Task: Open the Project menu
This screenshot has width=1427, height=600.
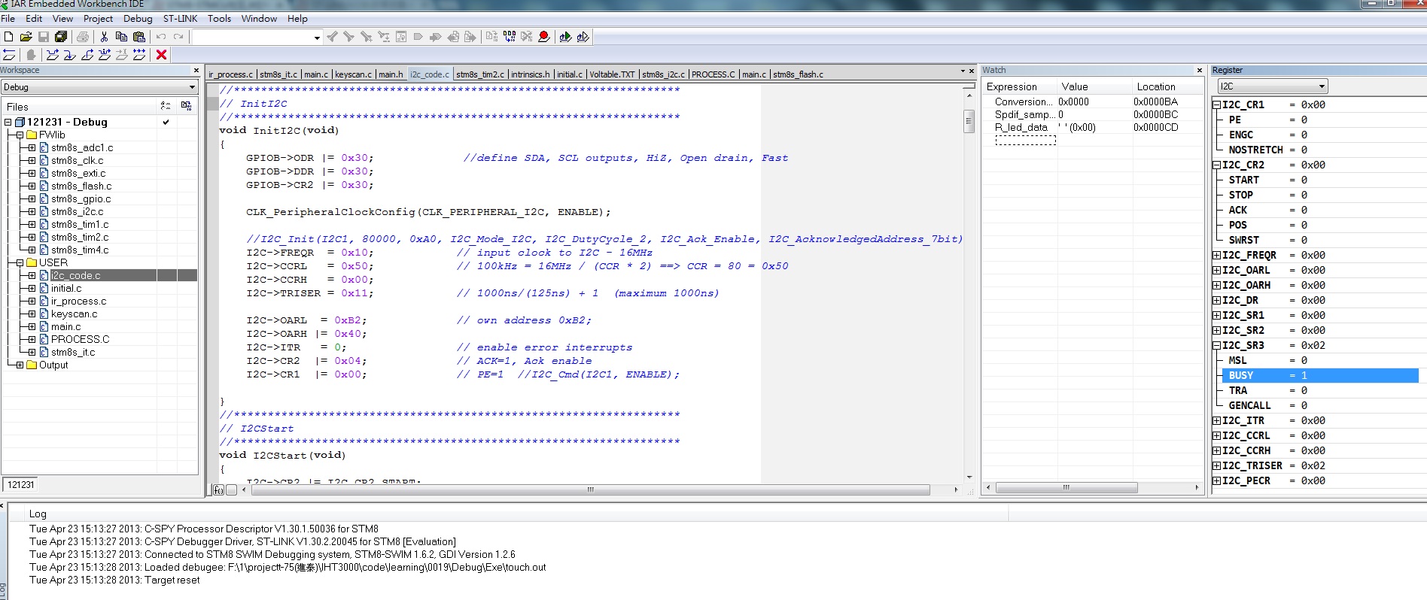Action: pos(98,19)
